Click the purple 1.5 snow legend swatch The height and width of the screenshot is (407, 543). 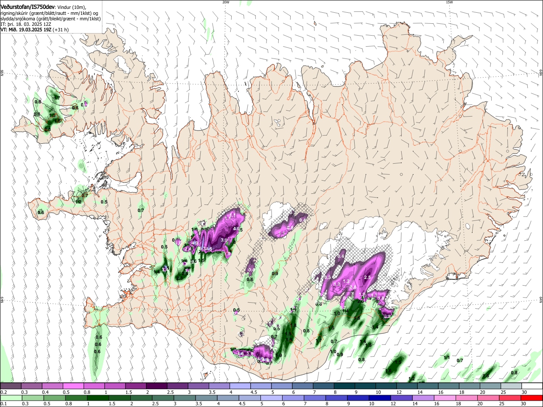click(135, 386)
